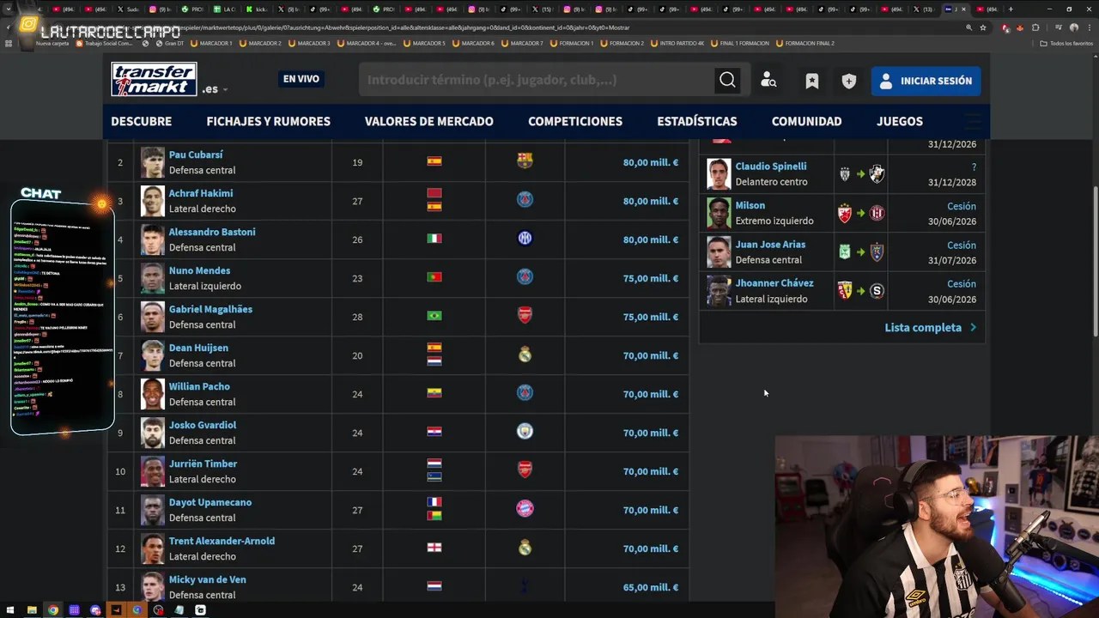This screenshot has height=618, width=1099.
Task: Click the Arsenal badge in Timber's row
Action: pos(525,470)
